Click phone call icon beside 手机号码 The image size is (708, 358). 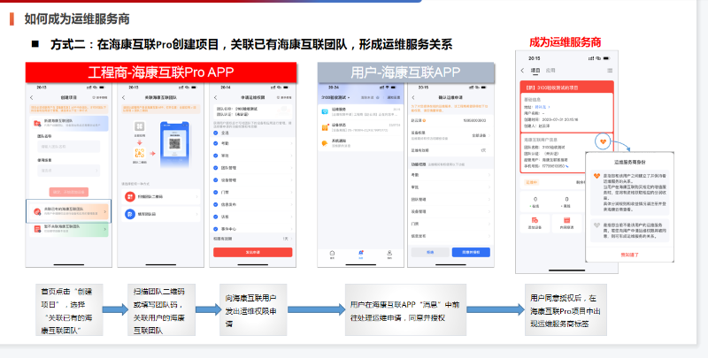pos(567,166)
